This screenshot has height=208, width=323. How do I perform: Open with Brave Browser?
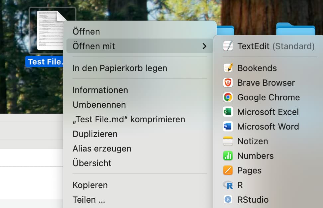point(266,83)
